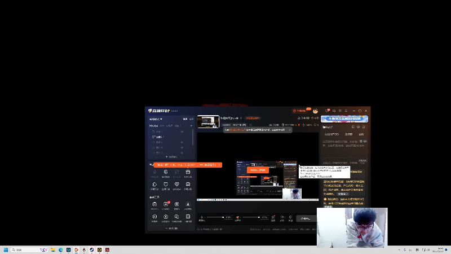The height and width of the screenshot is (254, 451).
Task: Switch to the last chat panel tab
Action: 361,134
